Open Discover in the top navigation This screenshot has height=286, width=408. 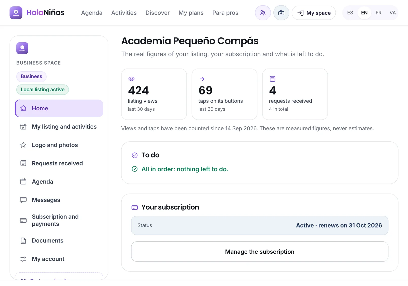point(158,13)
